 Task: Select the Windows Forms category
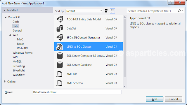click(22, 53)
